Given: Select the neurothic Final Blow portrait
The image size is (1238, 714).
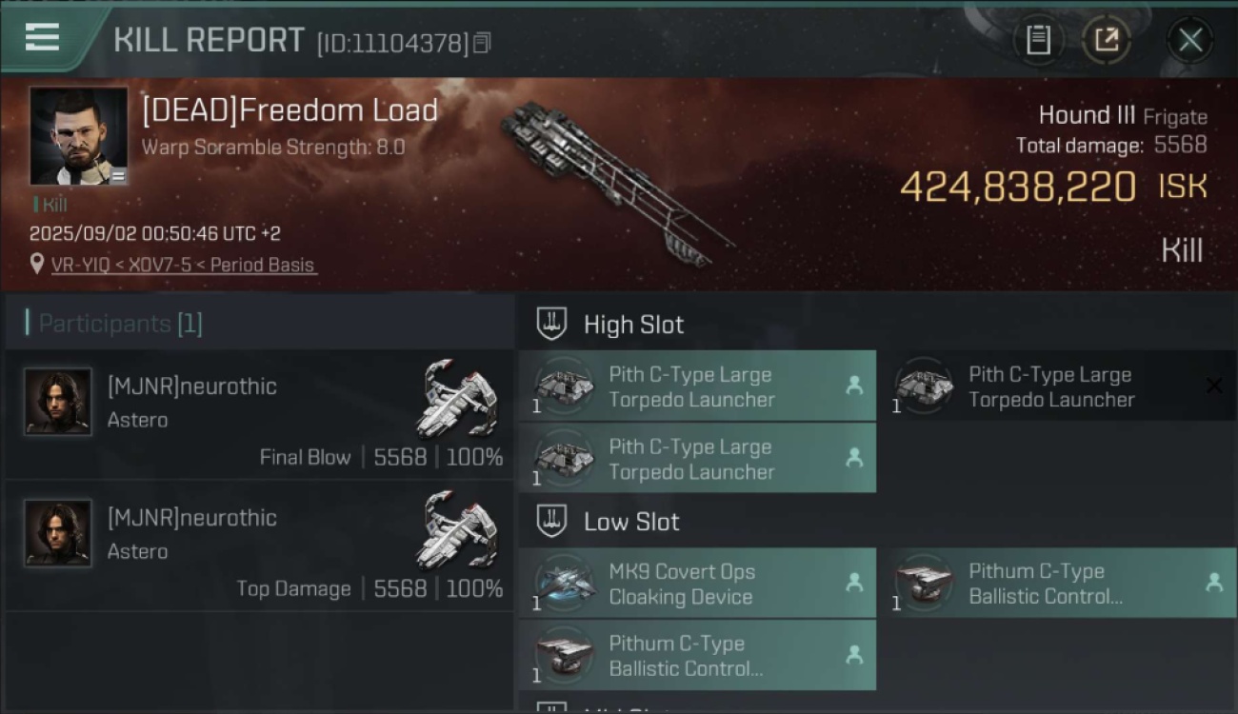Looking at the screenshot, I should [58, 402].
